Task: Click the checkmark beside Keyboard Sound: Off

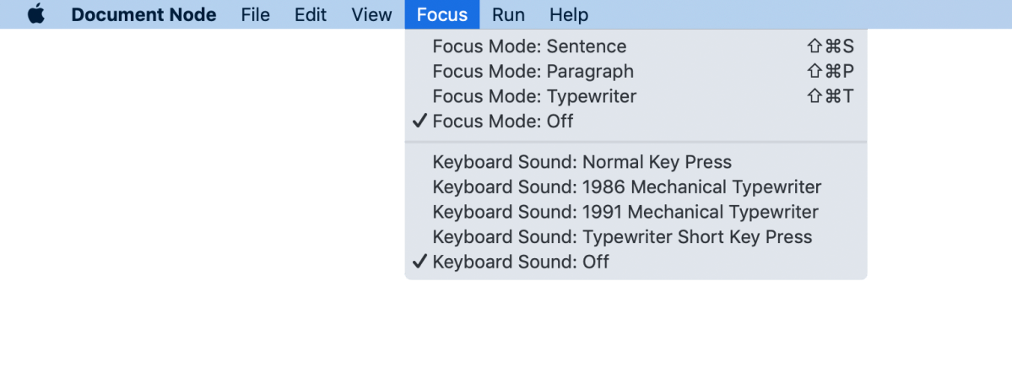Action: coord(419,262)
